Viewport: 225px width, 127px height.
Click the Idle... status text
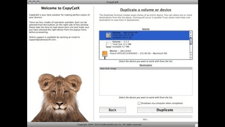click(x=146, y=119)
